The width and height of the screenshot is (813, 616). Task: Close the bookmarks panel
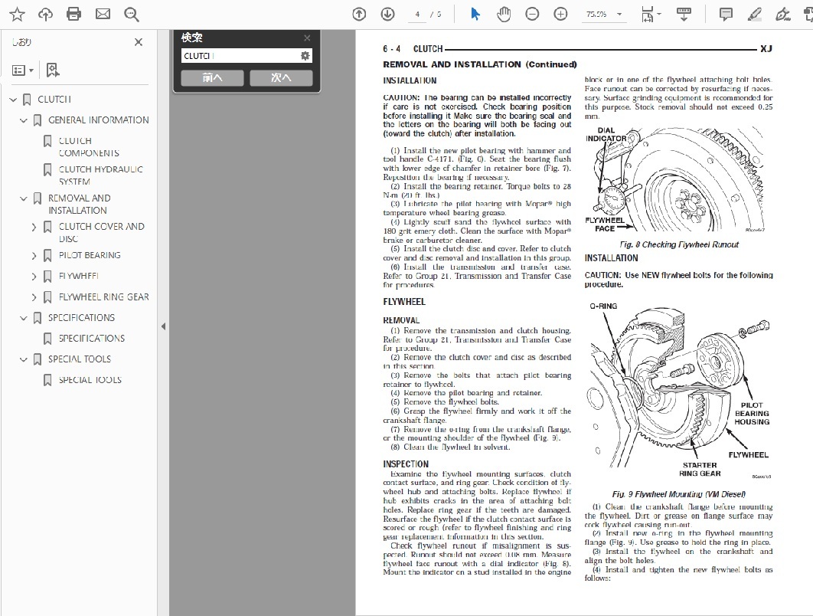click(139, 42)
